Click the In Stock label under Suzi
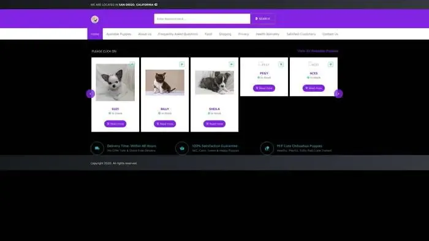This screenshot has width=429, height=241. tap(115, 113)
